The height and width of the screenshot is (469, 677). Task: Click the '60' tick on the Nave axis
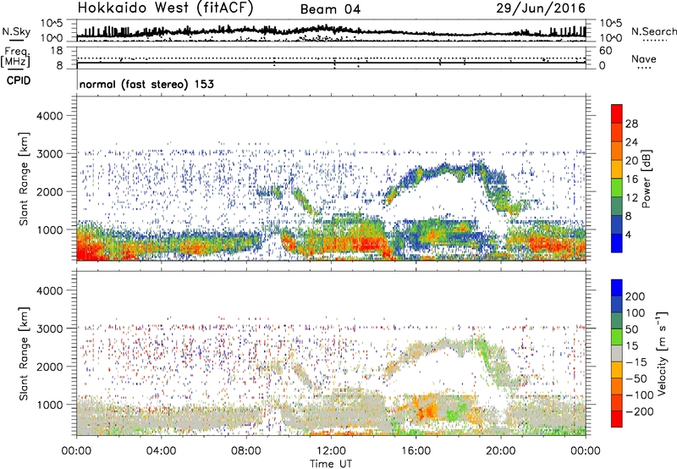606,51
